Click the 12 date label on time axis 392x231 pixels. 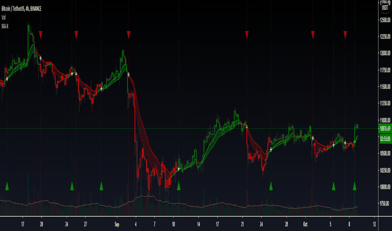click(374, 224)
